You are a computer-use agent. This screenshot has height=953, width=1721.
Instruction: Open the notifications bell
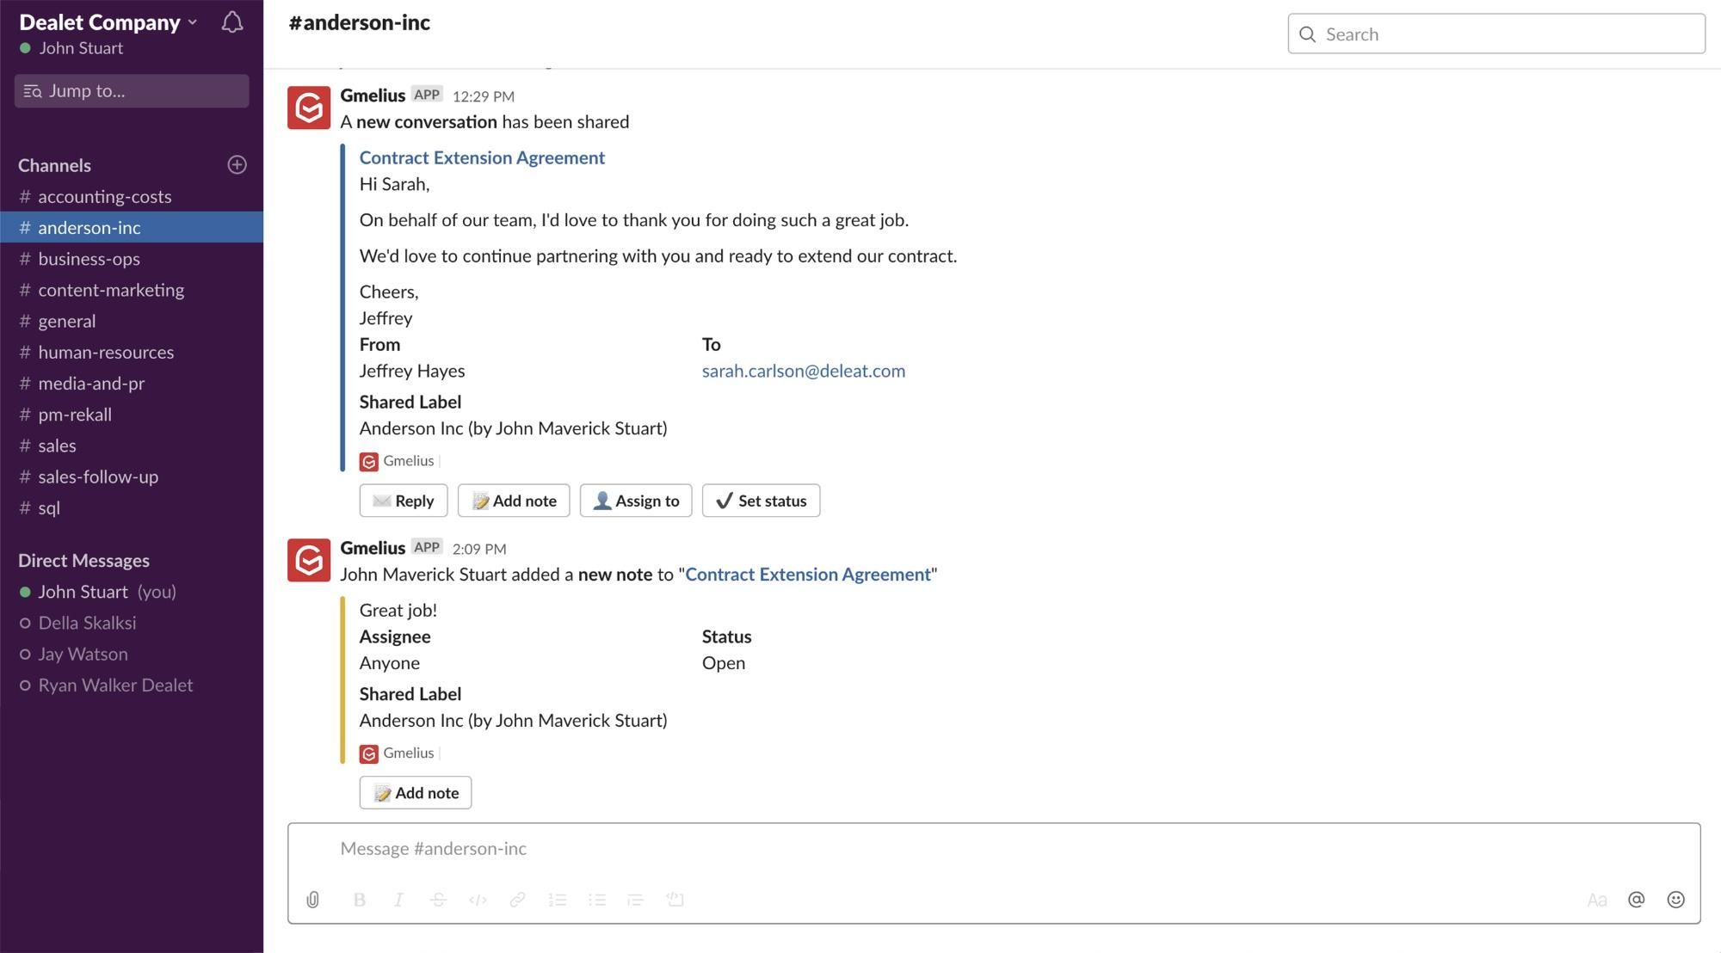(x=231, y=22)
